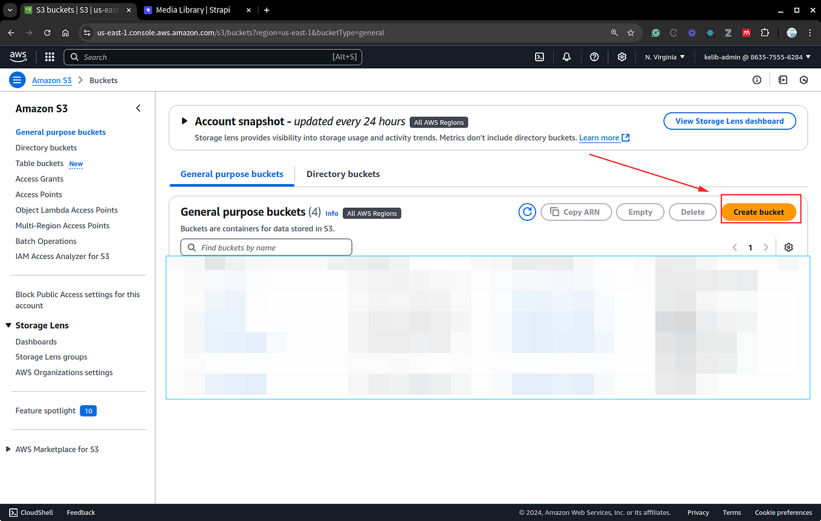Open the N. Virginia region dropdown
Image resolution: width=821 pixels, height=521 pixels.
(664, 56)
